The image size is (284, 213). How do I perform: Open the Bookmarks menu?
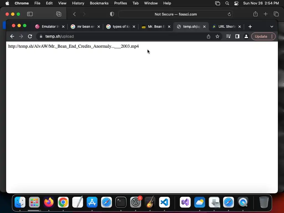click(x=99, y=3)
